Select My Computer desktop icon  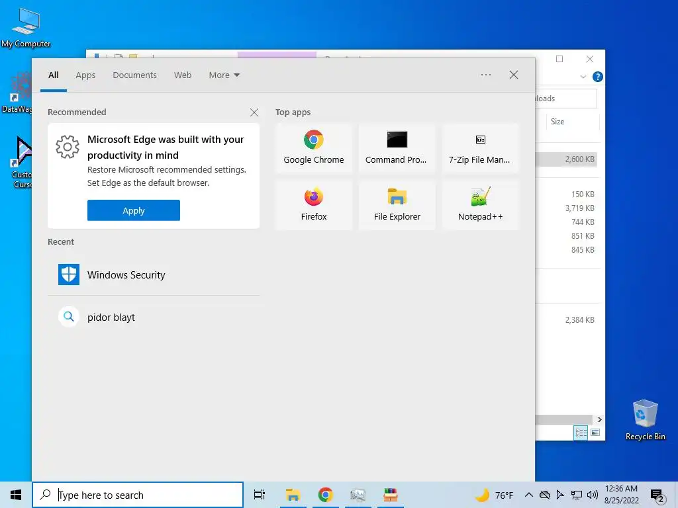coord(26,28)
